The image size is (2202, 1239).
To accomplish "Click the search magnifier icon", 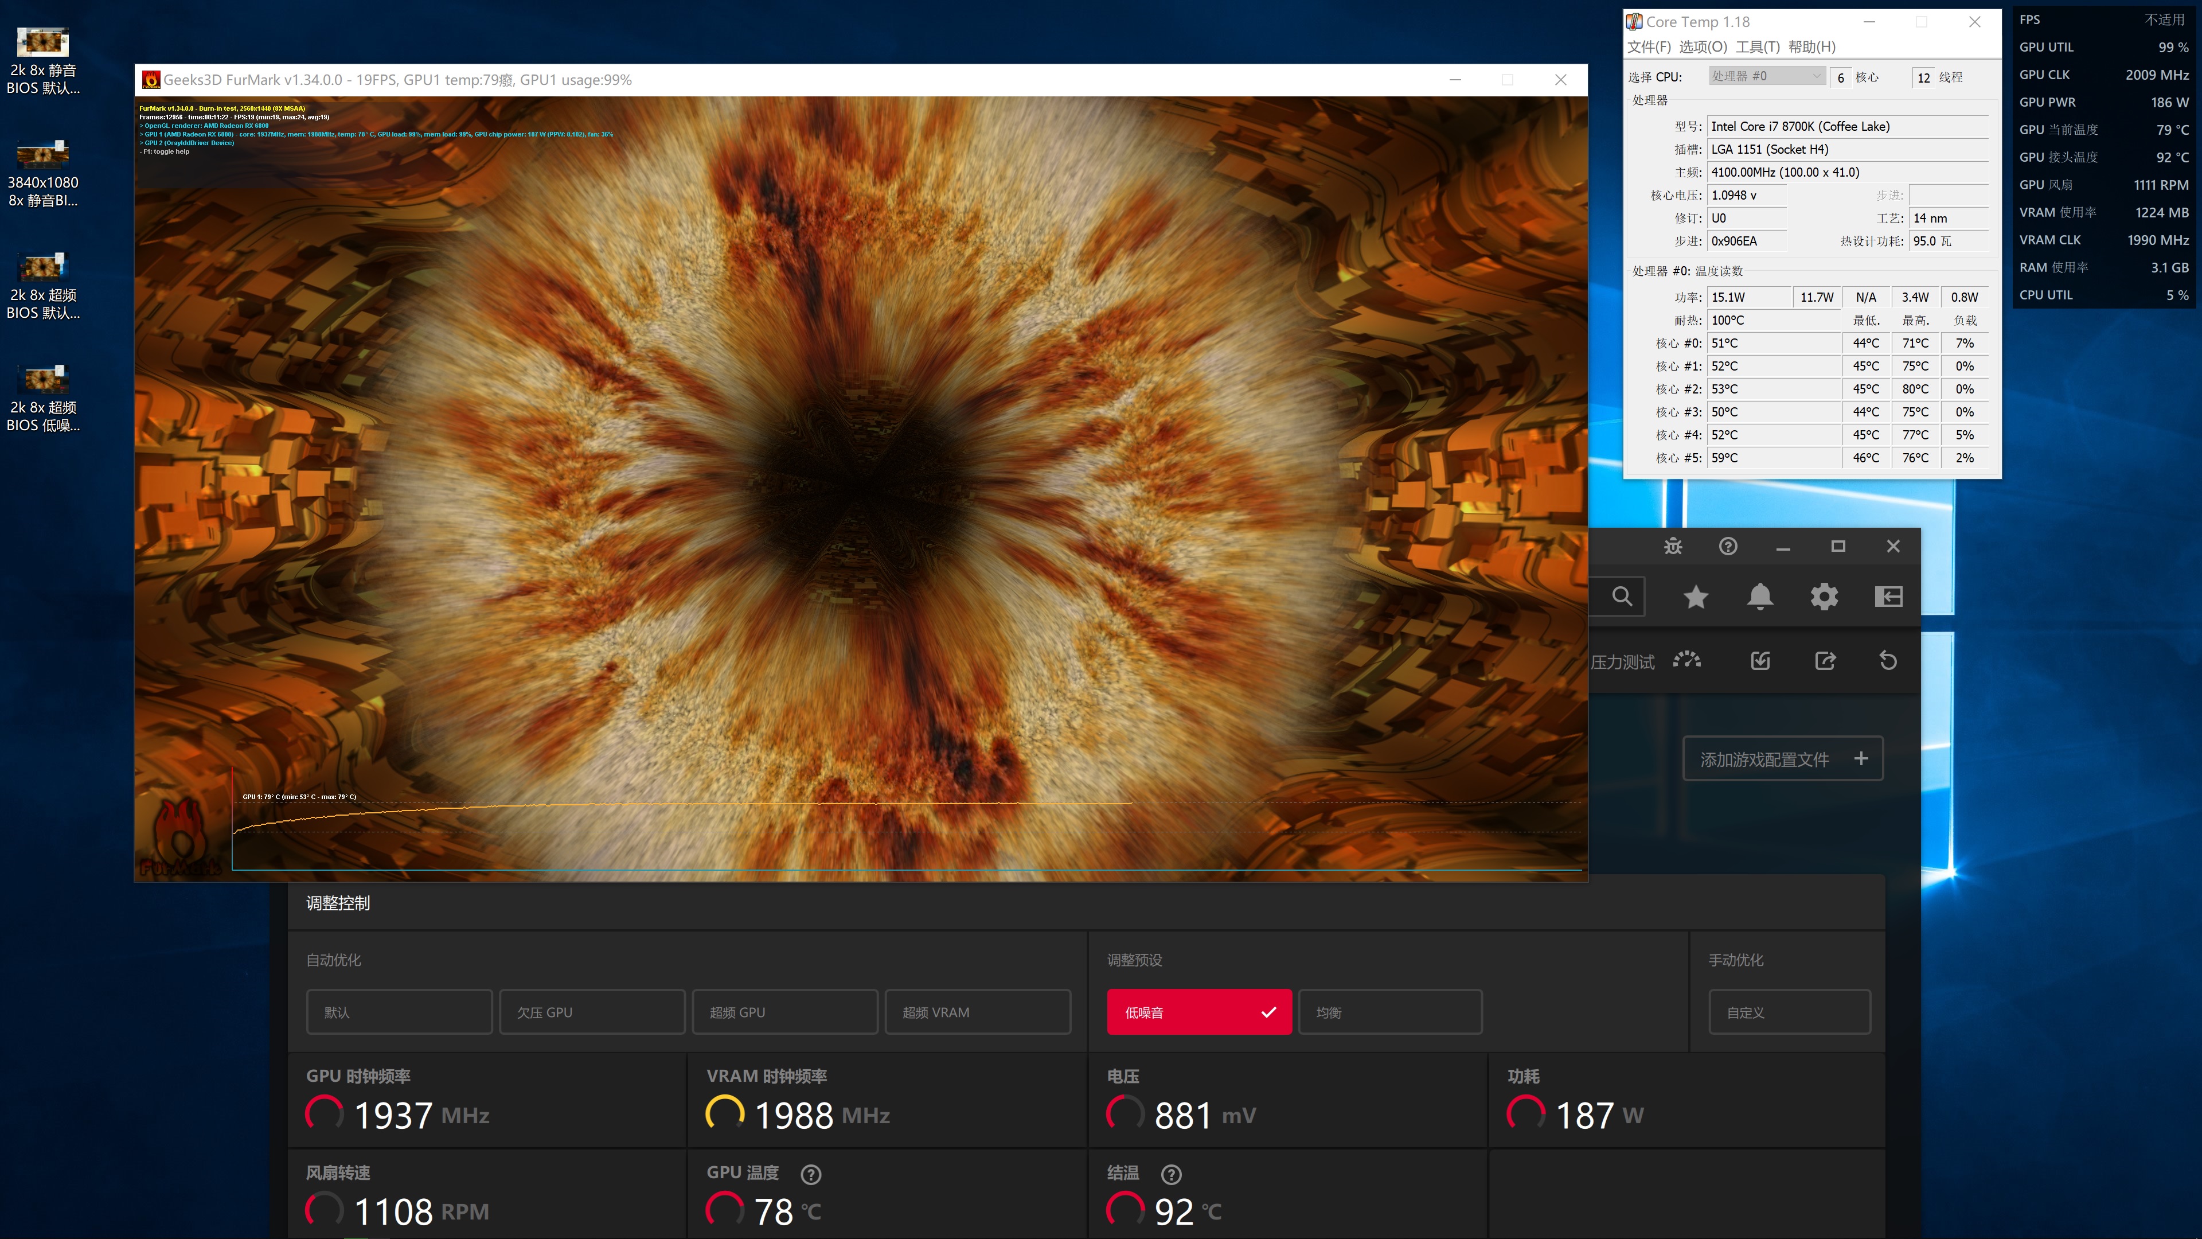I will (x=1622, y=596).
